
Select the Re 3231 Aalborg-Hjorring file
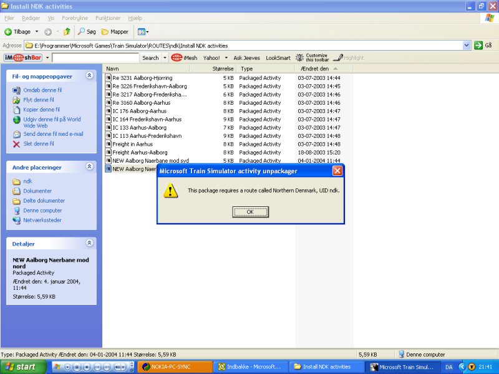point(142,78)
